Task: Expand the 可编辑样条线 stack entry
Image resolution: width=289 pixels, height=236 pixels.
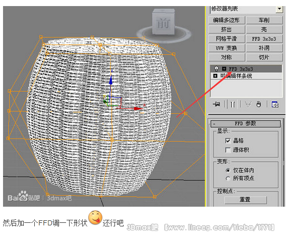Action: pyautogui.click(x=215, y=76)
